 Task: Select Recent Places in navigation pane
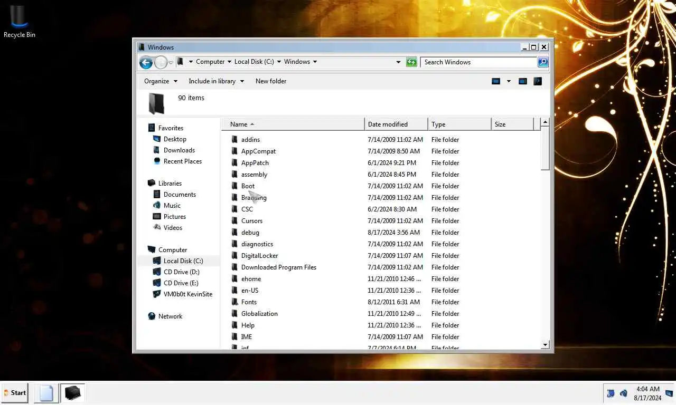[x=183, y=161]
